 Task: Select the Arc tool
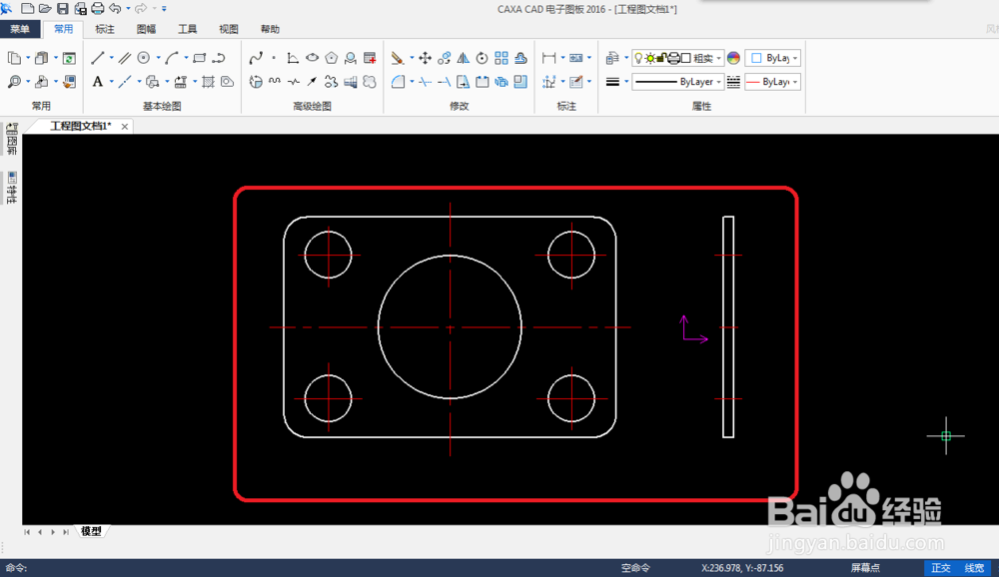pyautogui.click(x=172, y=58)
